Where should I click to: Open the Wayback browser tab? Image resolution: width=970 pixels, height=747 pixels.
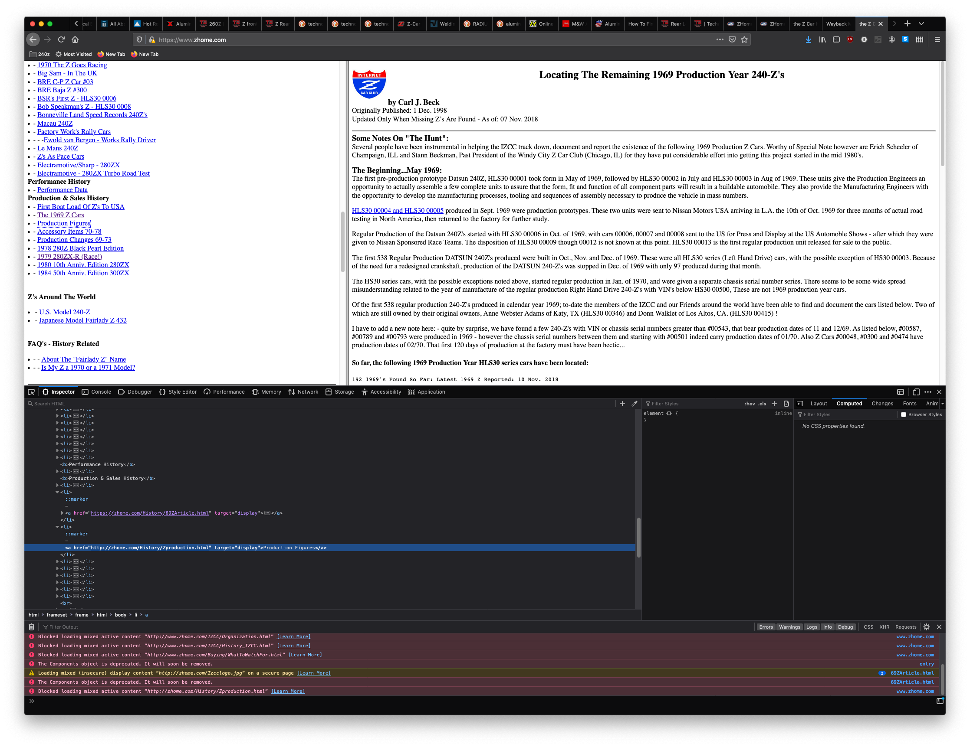click(837, 23)
